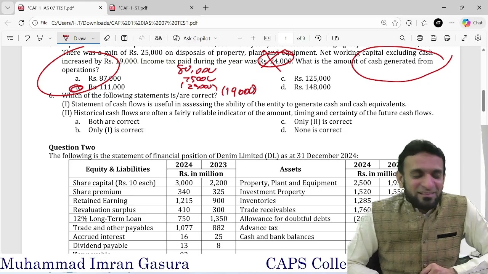Click the address bar file path
The height and width of the screenshot is (274, 488).
click(x=124, y=23)
